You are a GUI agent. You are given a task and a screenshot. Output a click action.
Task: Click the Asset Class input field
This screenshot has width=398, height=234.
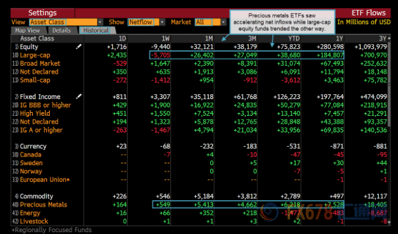coord(63,22)
